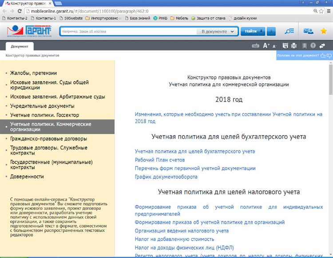Click the keyboard icon in document toolbar
333x258 pixels.
click(x=255, y=46)
